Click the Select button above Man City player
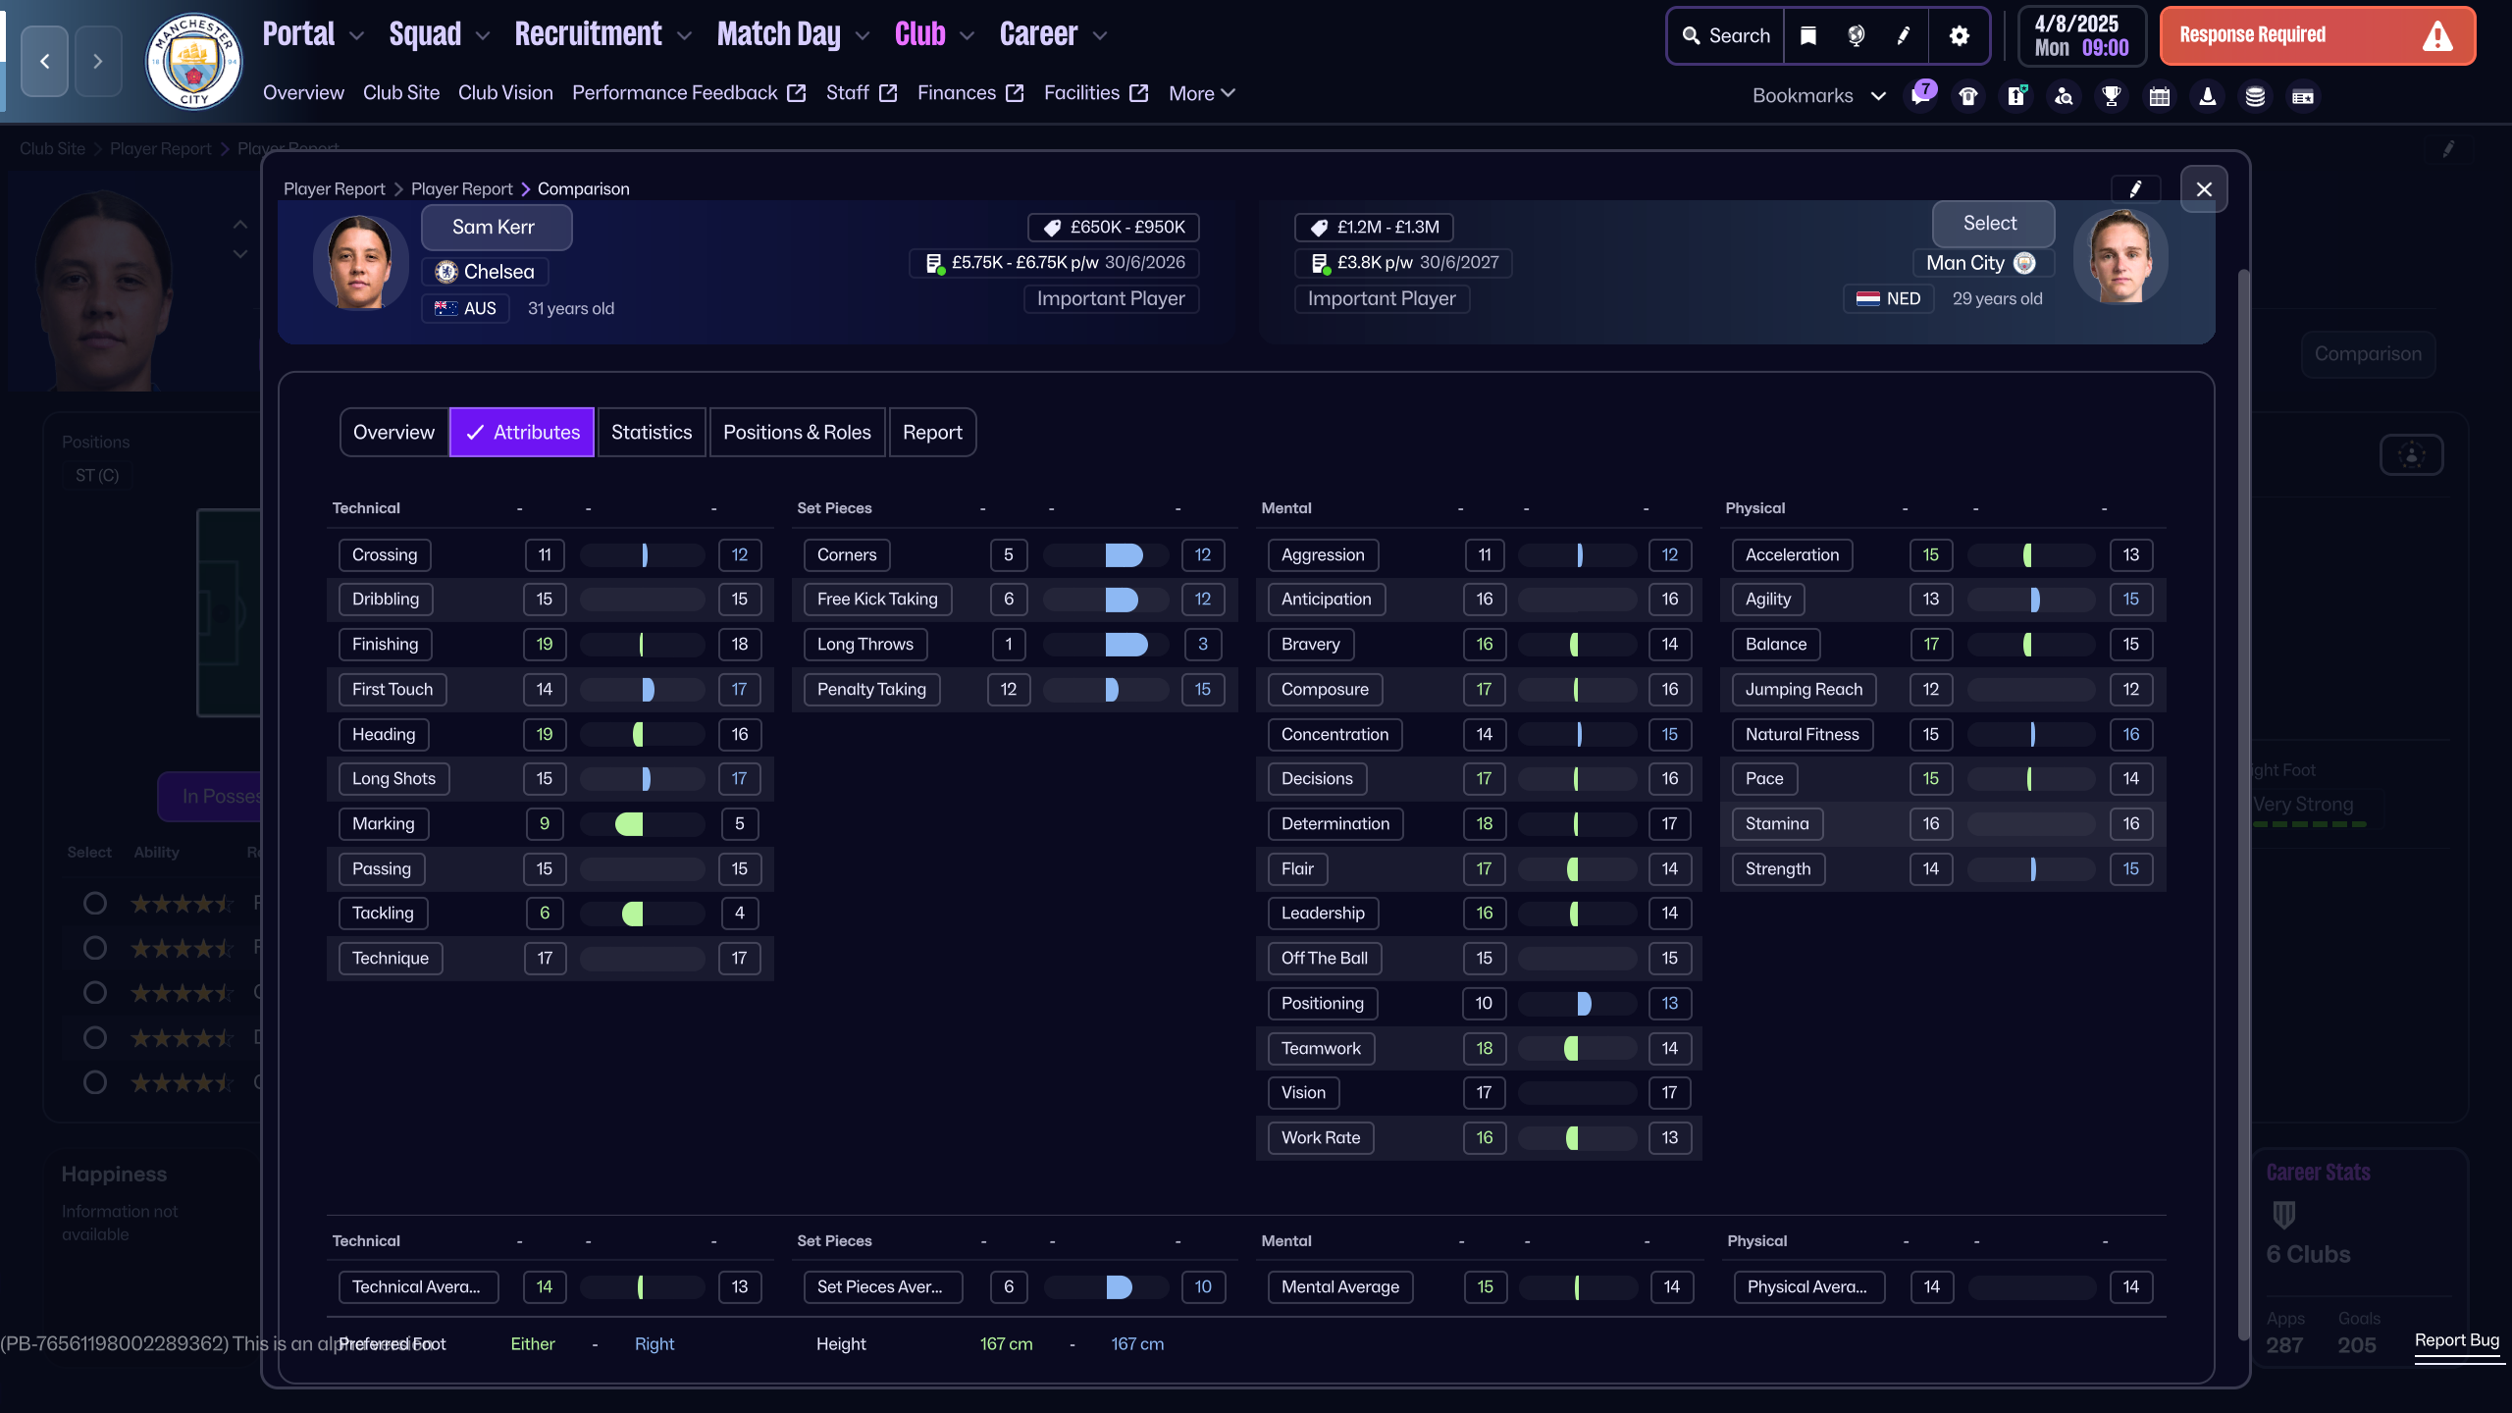Image resolution: width=2512 pixels, height=1413 pixels. pyautogui.click(x=1991, y=224)
